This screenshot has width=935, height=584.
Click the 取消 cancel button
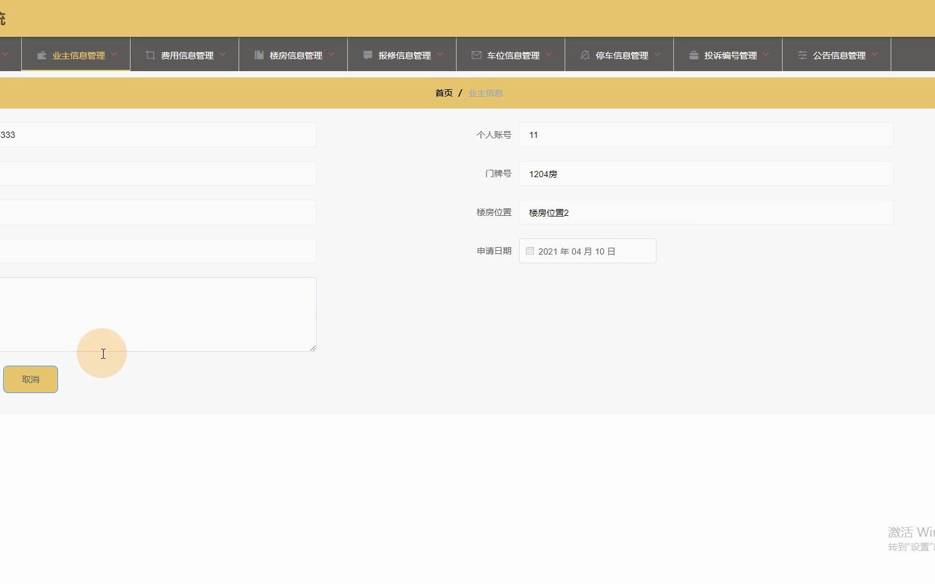click(31, 379)
